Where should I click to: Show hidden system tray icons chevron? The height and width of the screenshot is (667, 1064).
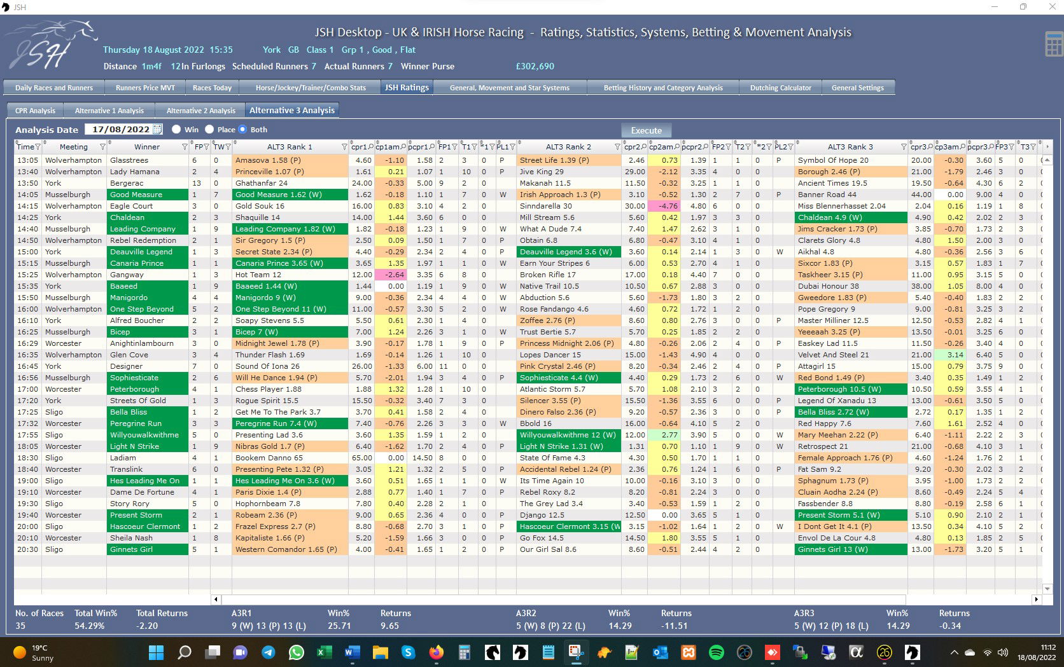(x=954, y=652)
